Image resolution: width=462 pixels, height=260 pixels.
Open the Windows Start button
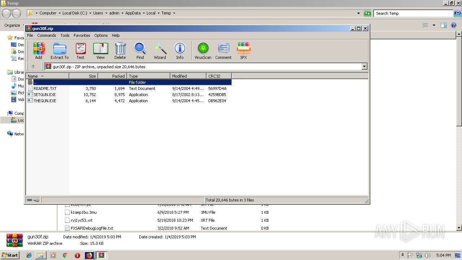point(10,255)
